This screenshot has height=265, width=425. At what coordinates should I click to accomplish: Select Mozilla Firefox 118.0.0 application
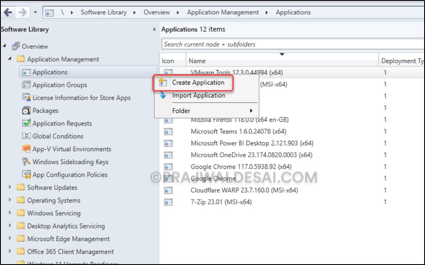(240, 120)
